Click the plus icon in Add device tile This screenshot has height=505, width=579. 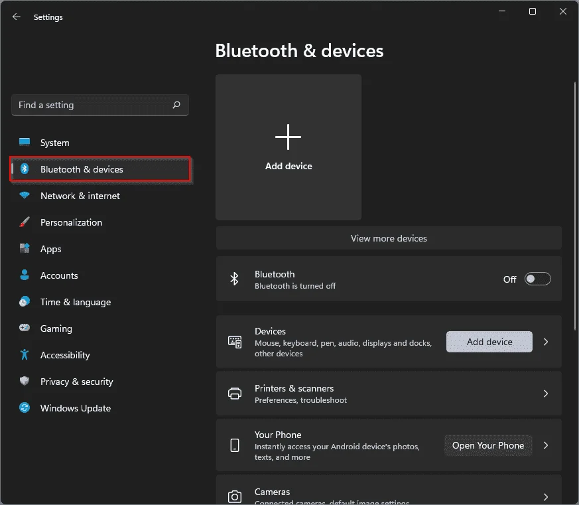pos(288,137)
